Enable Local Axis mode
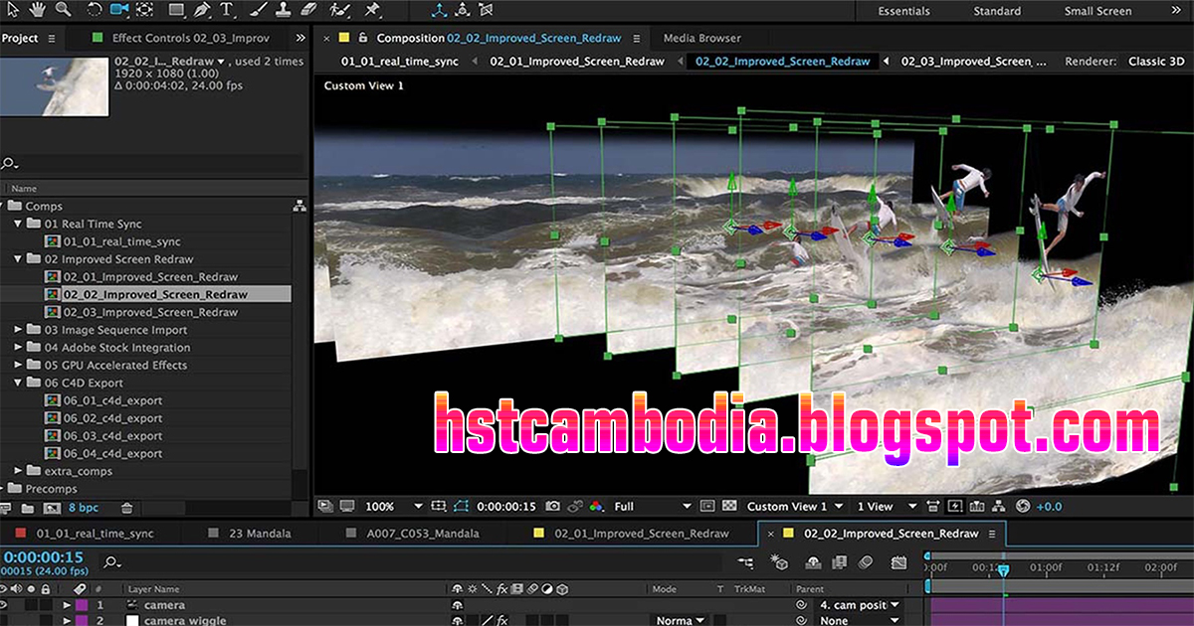The width and height of the screenshot is (1194, 626). tap(439, 11)
